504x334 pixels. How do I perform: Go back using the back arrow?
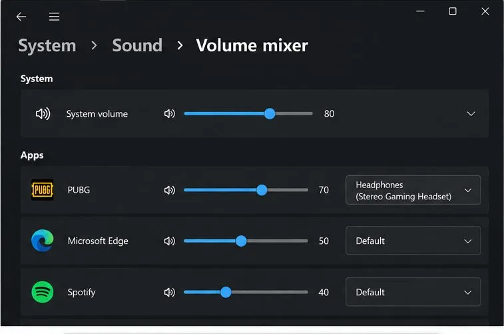(x=21, y=17)
